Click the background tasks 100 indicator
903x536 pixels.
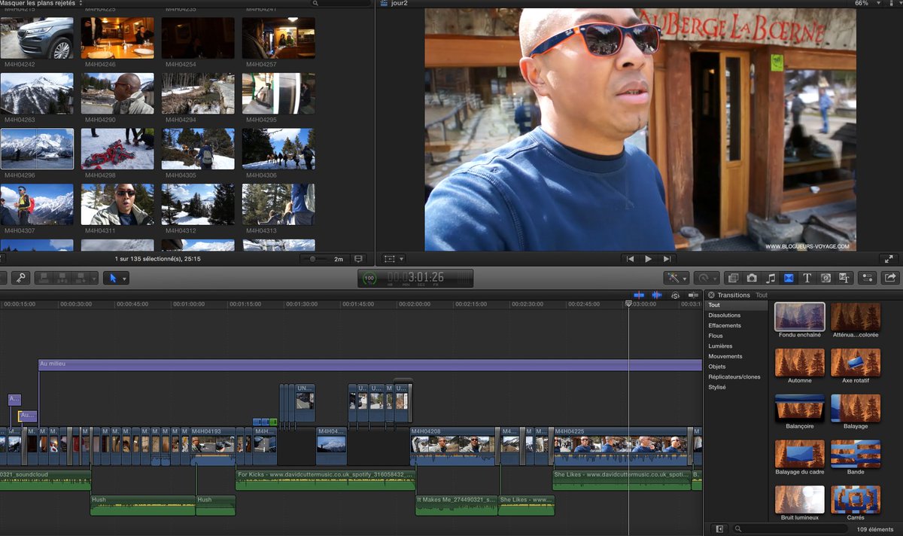[369, 278]
